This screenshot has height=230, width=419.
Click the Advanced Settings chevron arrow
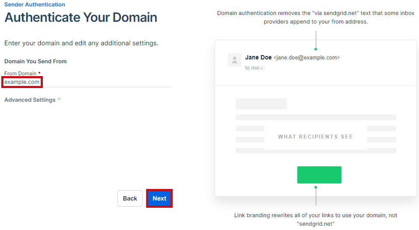coord(59,99)
